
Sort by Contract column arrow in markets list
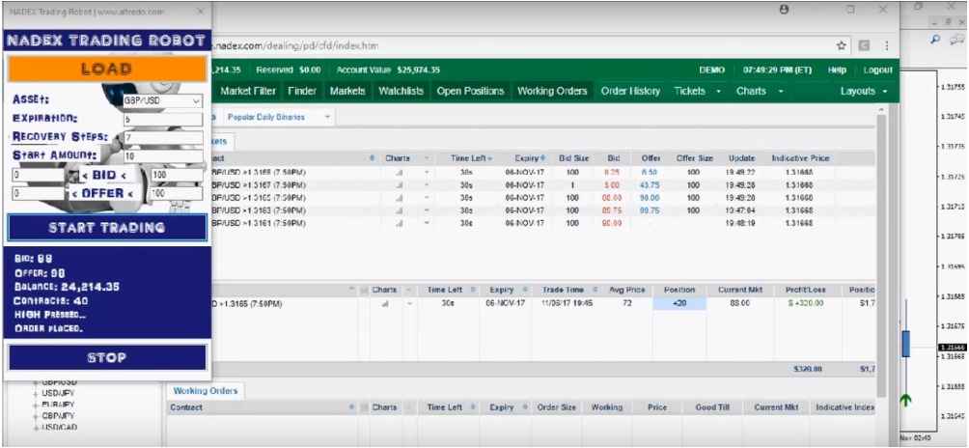372,158
